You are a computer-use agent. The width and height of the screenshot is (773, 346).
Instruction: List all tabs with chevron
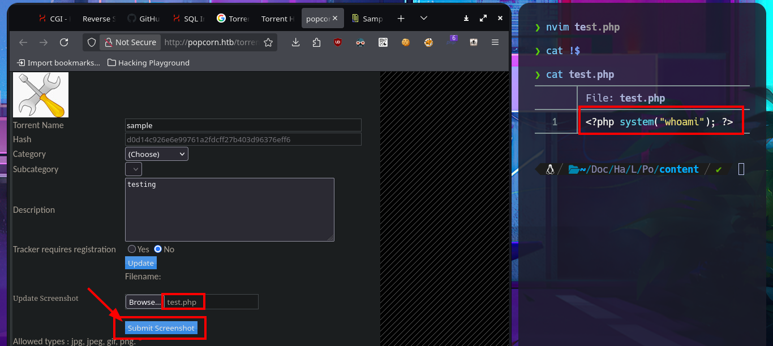point(423,19)
